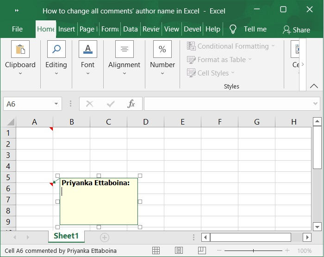Select the Sheet1 tab
324x257 pixels.
tap(66, 236)
